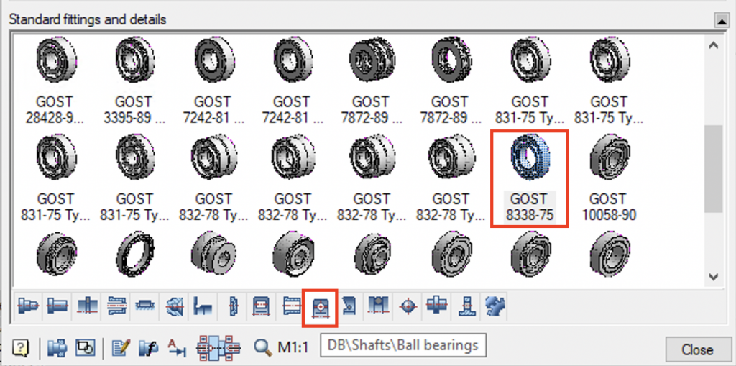Click the question mark help icon
This screenshot has width=736, height=366.
(21, 348)
